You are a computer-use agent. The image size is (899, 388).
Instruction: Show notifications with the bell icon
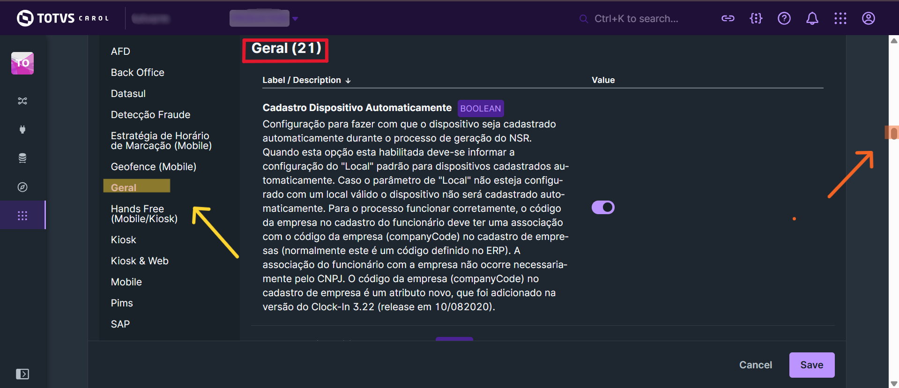point(812,18)
